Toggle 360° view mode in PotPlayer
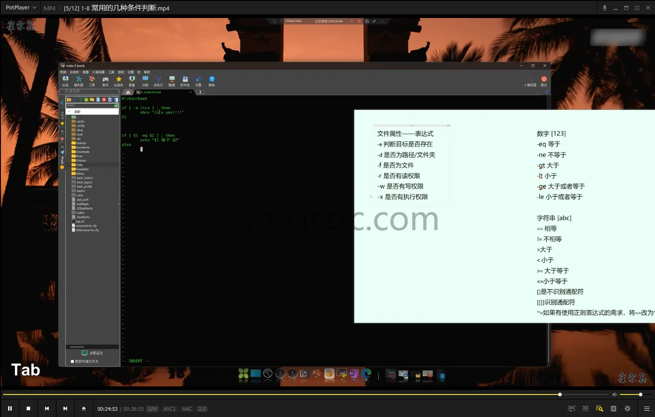Screen dimensions: 655x417 [571, 408]
